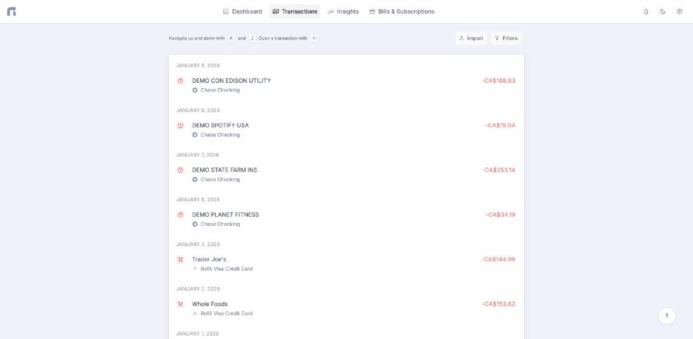This screenshot has width=693, height=339.
Task: Toggle dark mode with the moon icon
Action: (x=662, y=12)
